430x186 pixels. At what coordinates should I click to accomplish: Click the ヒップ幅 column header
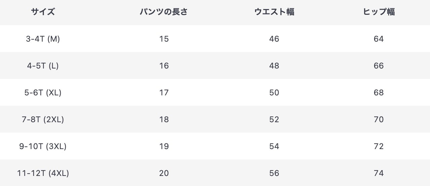pyautogui.click(x=379, y=12)
